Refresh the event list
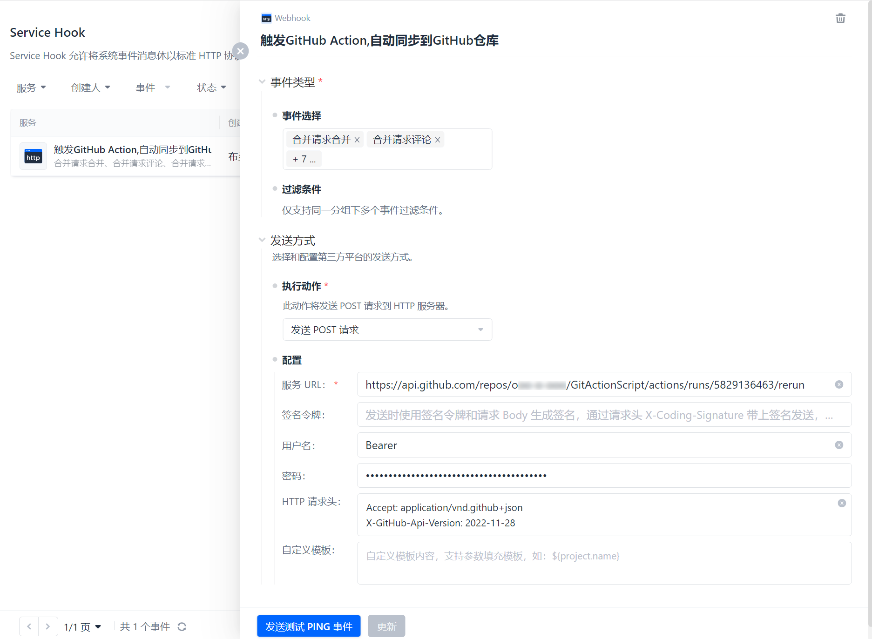This screenshot has height=639, width=872. tap(182, 627)
